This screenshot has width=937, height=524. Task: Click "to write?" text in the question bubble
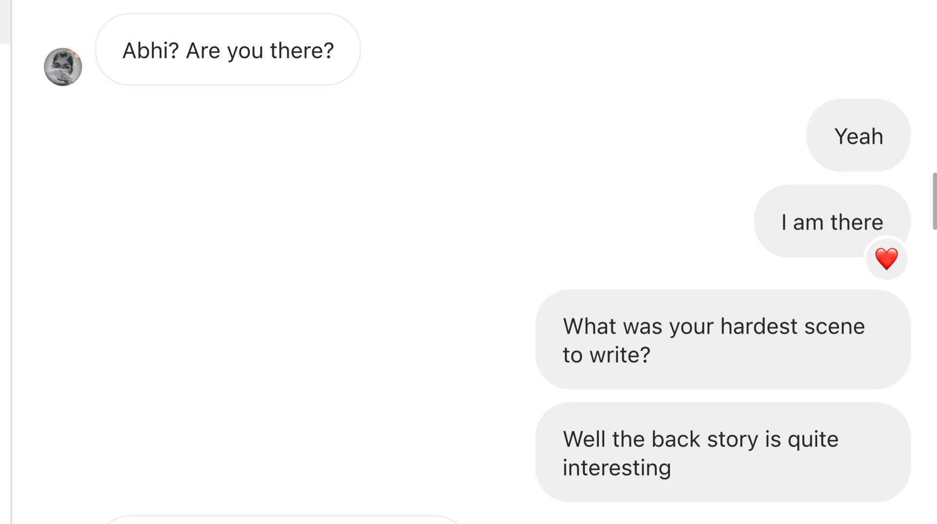(607, 355)
